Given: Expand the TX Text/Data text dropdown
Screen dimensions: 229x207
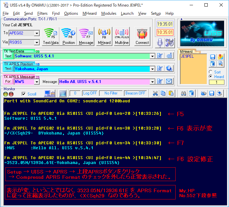Looking at the screenshot, I should [x=152, y=56].
